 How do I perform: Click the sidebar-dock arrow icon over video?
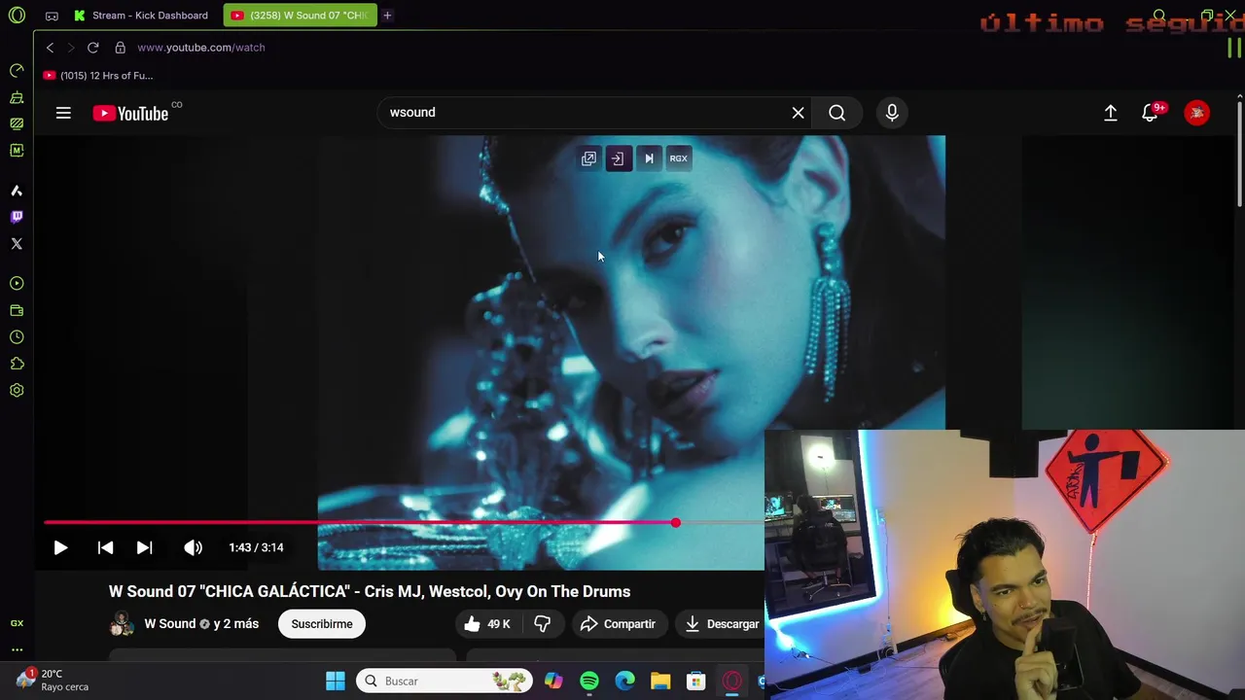point(618,158)
